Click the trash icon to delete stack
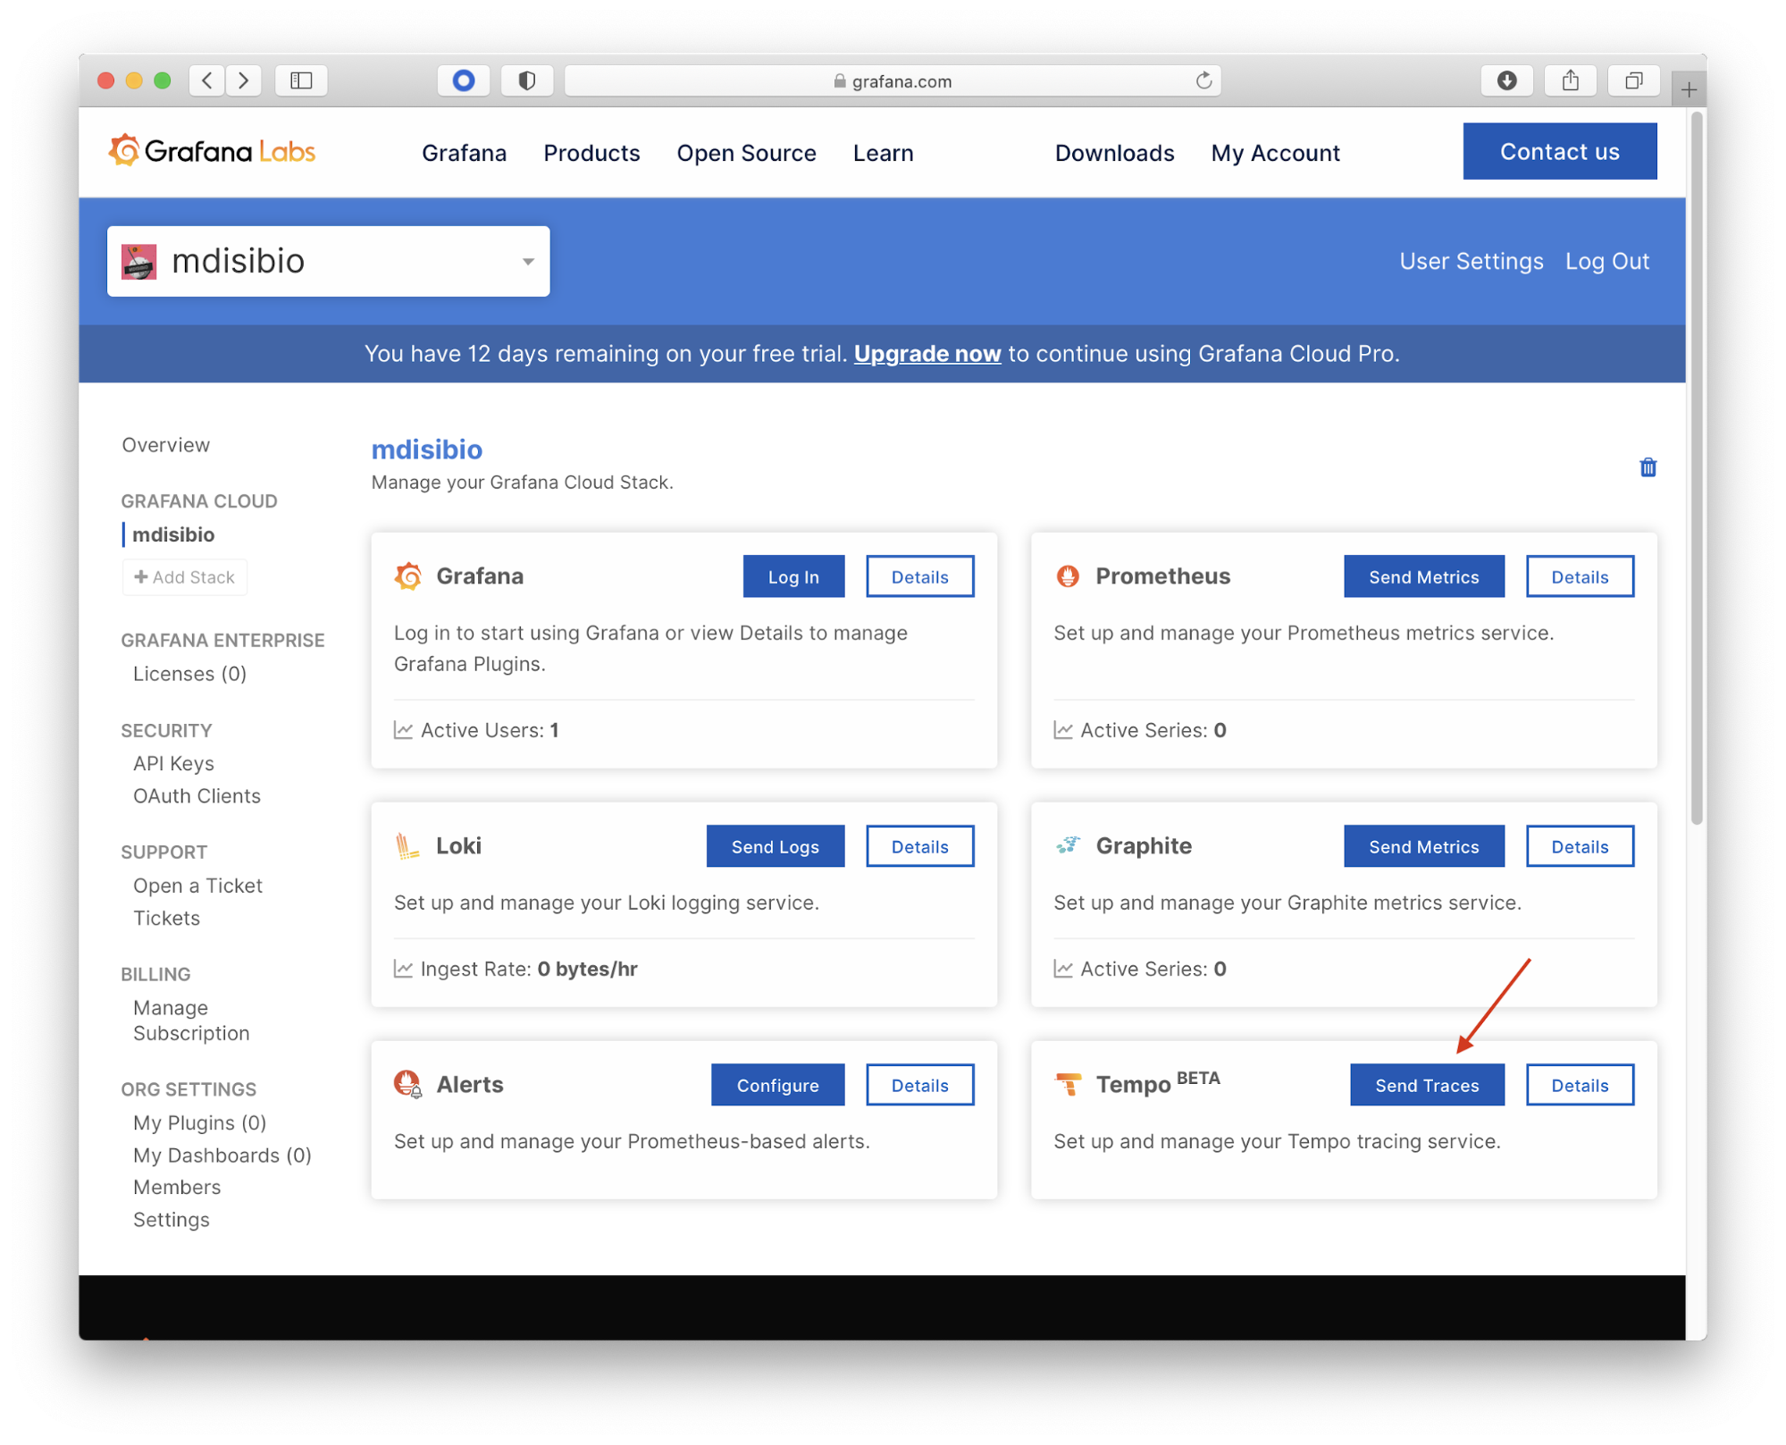This screenshot has width=1786, height=1445. click(x=1648, y=467)
